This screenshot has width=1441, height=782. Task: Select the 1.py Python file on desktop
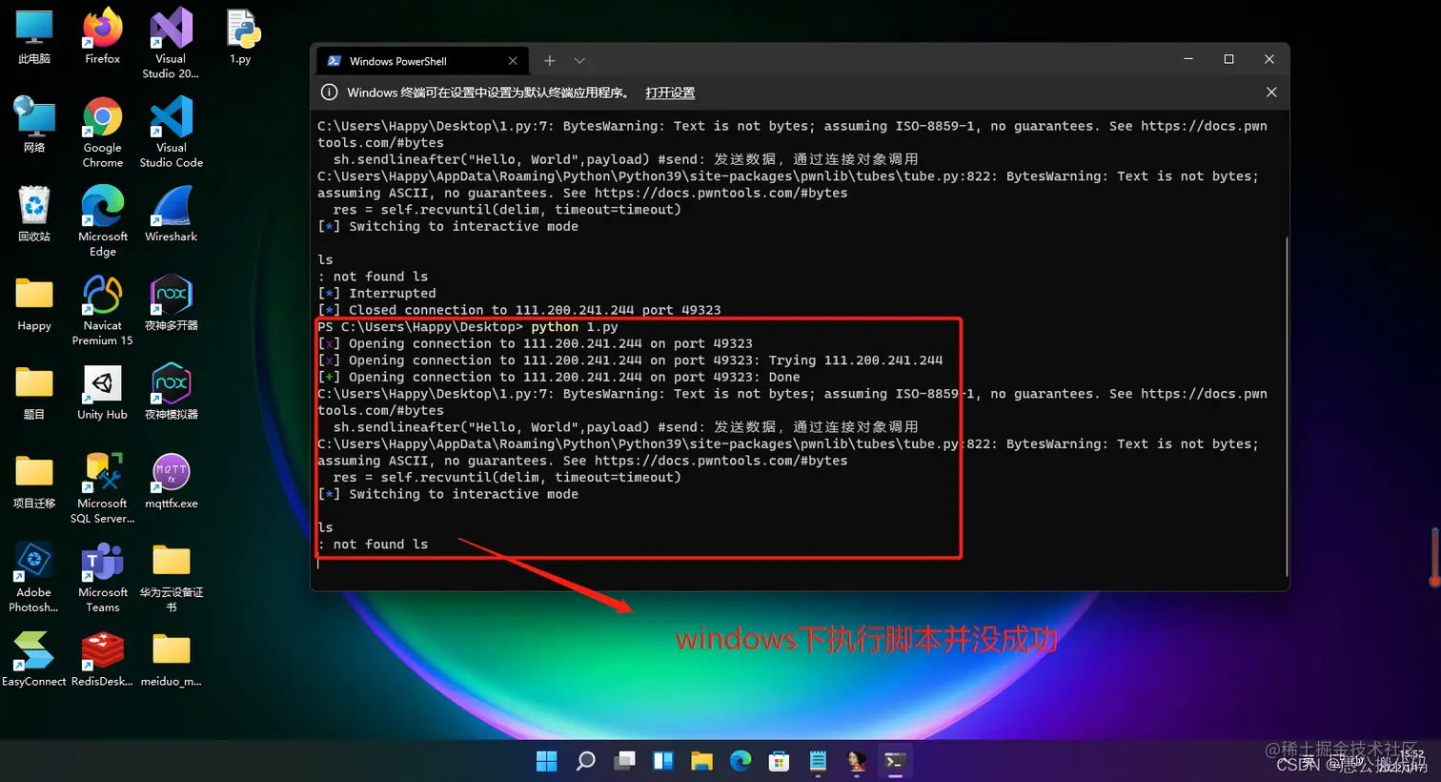[x=241, y=37]
